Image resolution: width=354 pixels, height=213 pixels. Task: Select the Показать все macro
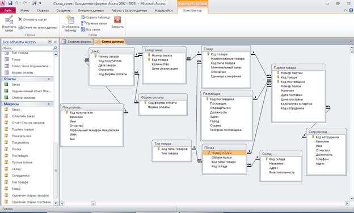[21, 136]
